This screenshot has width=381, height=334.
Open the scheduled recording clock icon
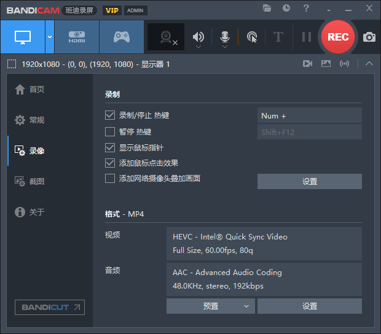(x=286, y=8)
